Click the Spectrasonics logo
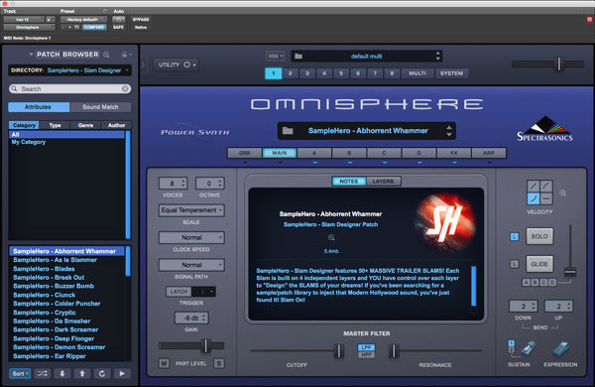Image resolution: width=595 pixels, height=387 pixels. pos(544,129)
